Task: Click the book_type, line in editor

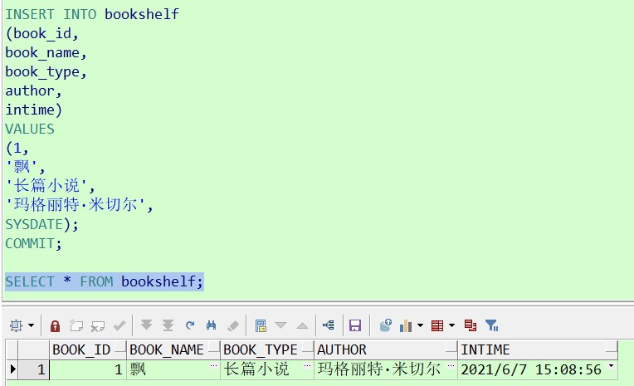Action: click(x=46, y=71)
